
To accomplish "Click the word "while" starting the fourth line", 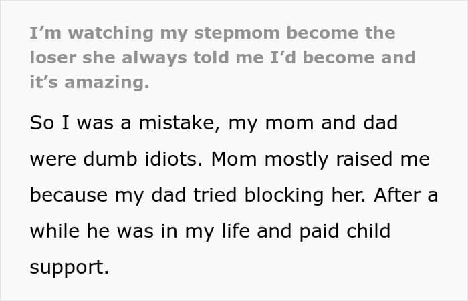I will coord(53,232).
